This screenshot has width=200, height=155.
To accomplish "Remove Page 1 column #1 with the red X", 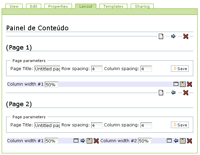I will pyautogui.click(x=190, y=84).
